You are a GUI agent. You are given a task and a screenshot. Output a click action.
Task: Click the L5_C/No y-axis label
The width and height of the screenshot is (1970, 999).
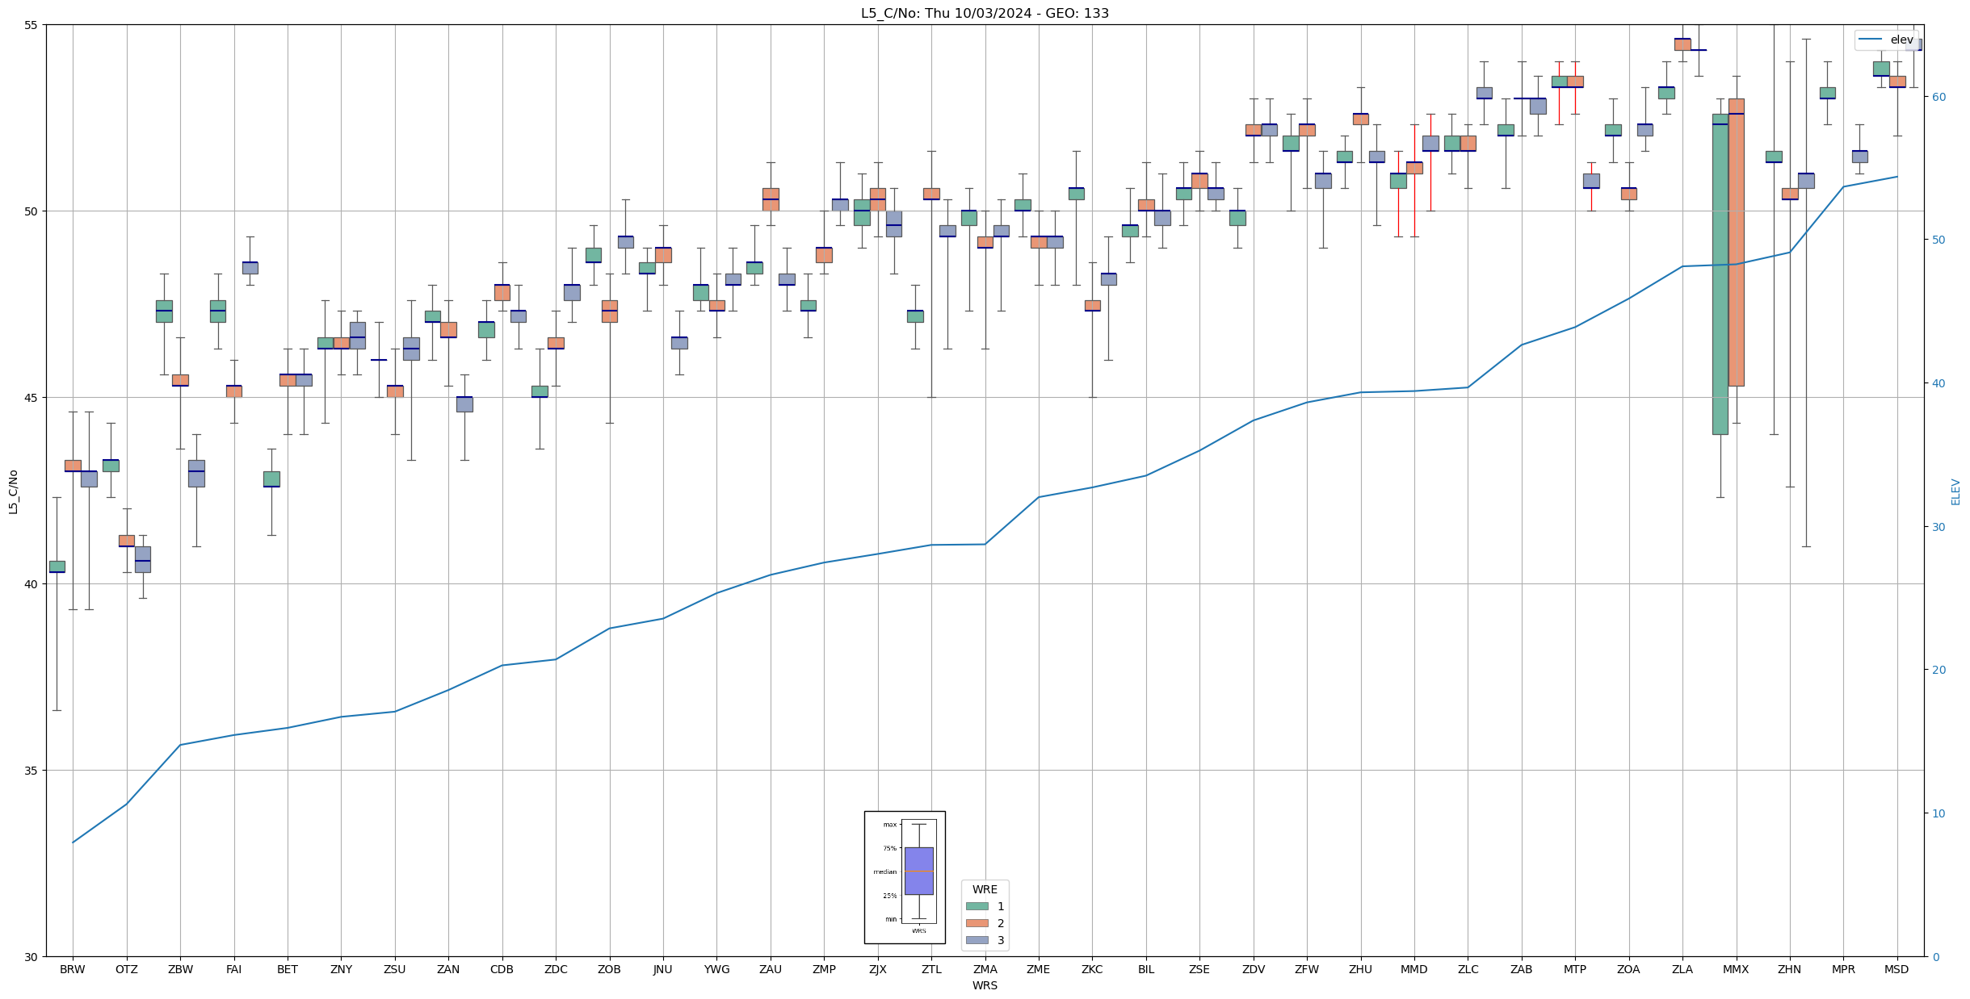click(x=13, y=491)
